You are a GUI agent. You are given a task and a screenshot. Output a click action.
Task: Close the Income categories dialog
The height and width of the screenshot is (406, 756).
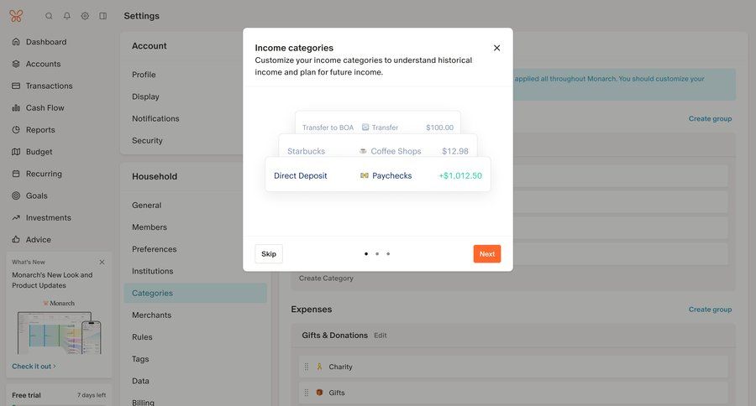tap(496, 48)
